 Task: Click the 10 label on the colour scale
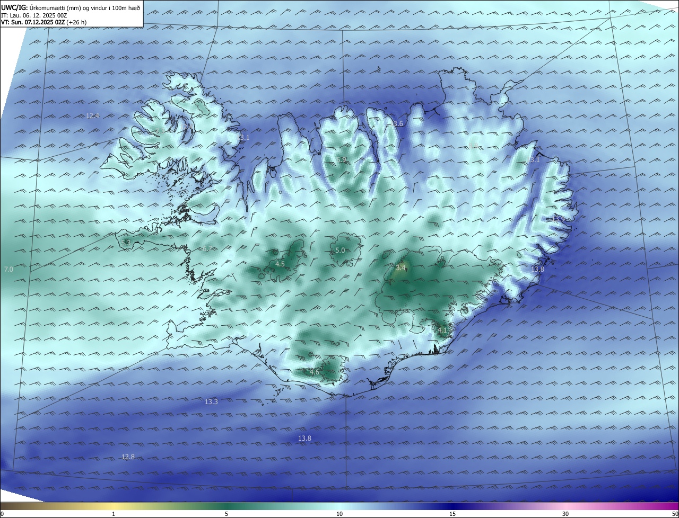(x=339, y=514)
